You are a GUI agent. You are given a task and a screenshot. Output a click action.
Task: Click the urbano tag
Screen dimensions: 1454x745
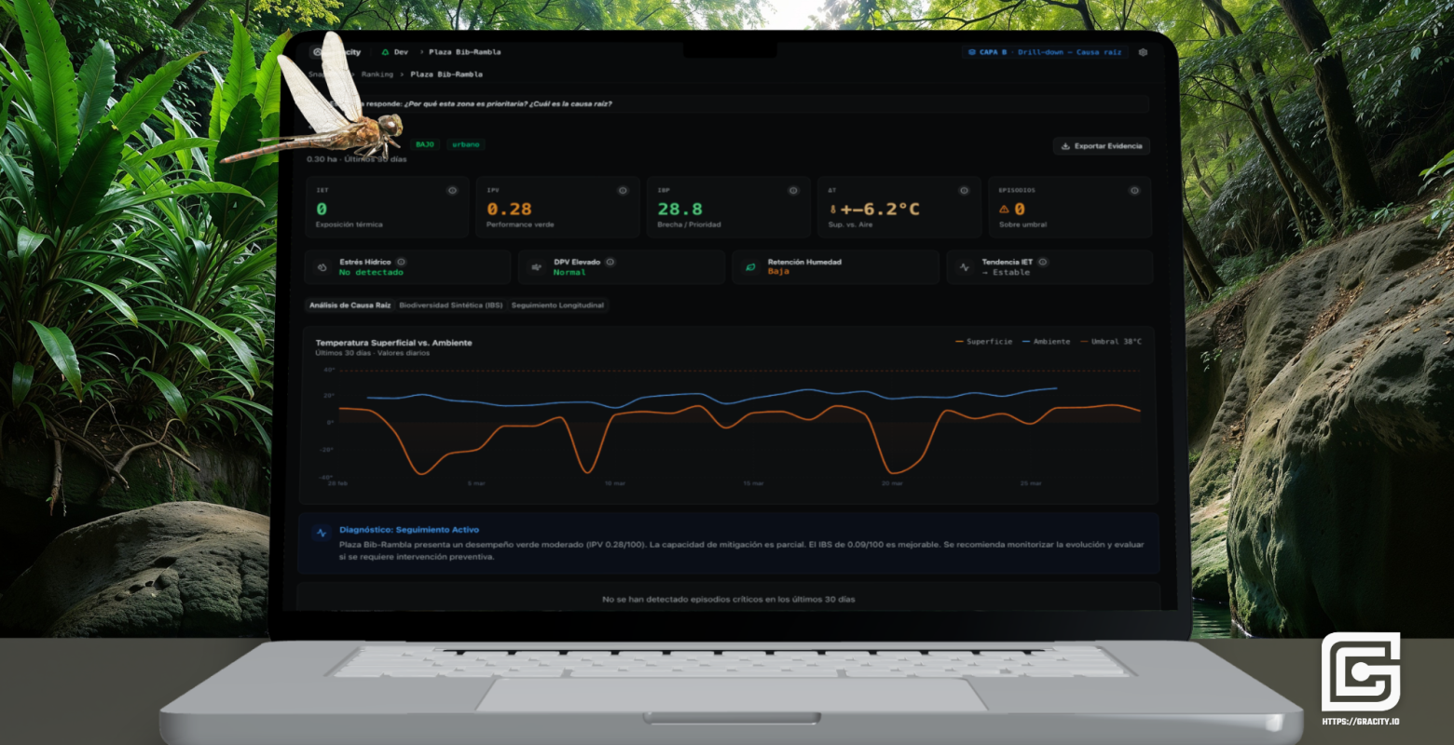pyautogui.click(x=465, y=144)
